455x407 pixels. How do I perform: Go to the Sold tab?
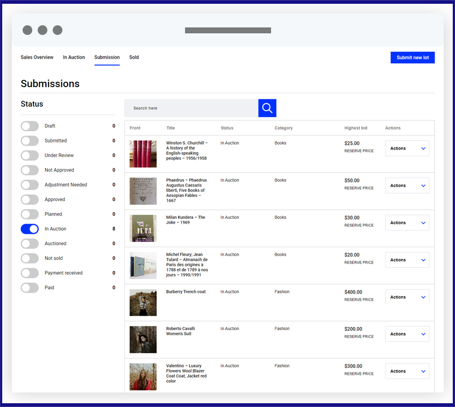pyautogui.click(x=134, y=58)
